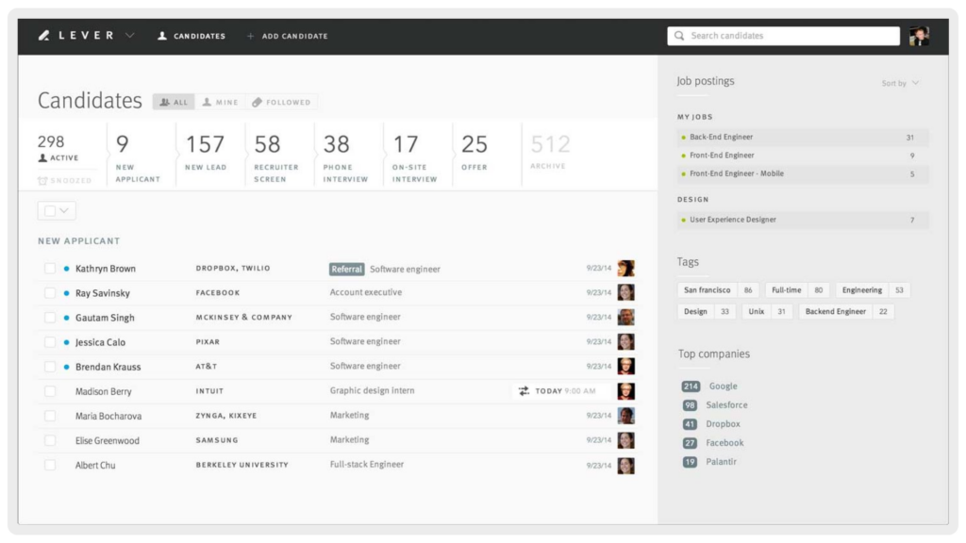Check the box next to Albert Chu
966x543 pixels.
[50, 465]
